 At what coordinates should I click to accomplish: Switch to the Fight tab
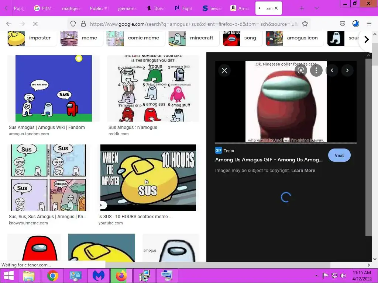[183, 8]
